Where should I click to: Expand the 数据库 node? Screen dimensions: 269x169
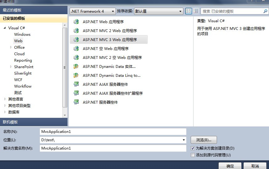(x=5, y=112)
